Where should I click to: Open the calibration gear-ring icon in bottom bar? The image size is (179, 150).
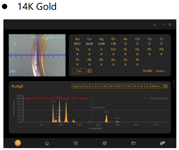[105, 143]
